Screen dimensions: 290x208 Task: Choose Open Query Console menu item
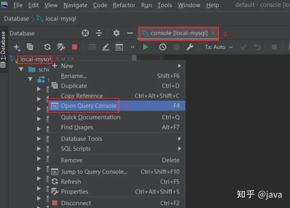pos(117,106)
